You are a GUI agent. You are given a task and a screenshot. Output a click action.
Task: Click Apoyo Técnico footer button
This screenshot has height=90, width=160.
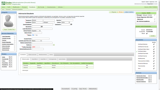[83, 89]
